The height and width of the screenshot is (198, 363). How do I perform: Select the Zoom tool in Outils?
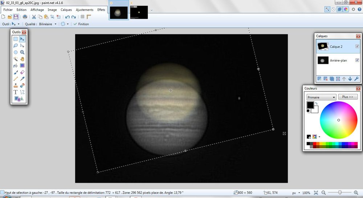[x=22, y=52]
